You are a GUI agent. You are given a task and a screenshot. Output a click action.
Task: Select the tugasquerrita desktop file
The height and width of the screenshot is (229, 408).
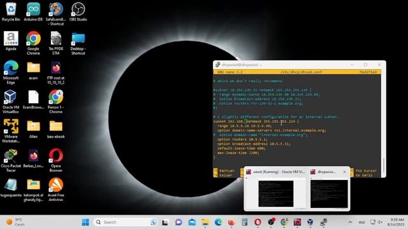click(11, 188)
